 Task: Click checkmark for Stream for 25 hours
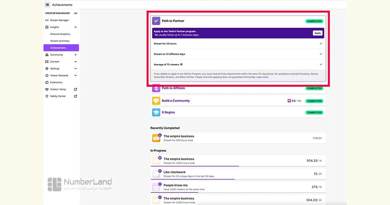click(x=321, y=43)
